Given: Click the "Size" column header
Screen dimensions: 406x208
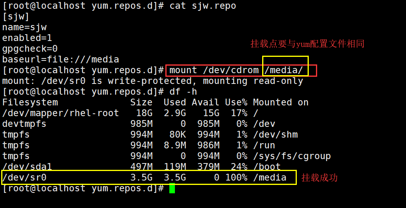Looking at the screenshot, I should point(141,102).
